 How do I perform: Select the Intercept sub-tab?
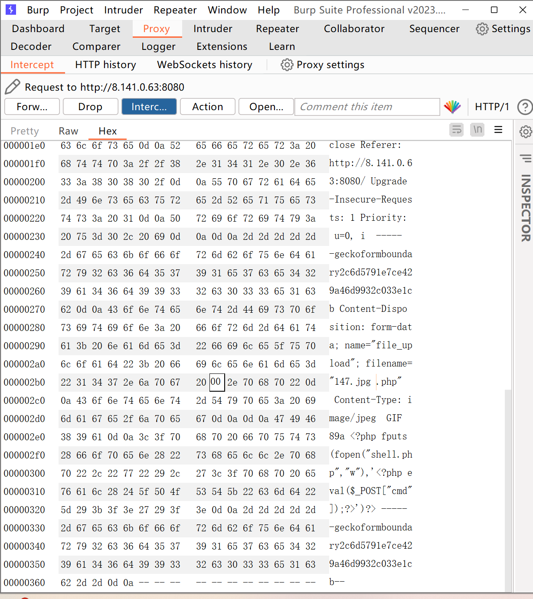[32, 65]
